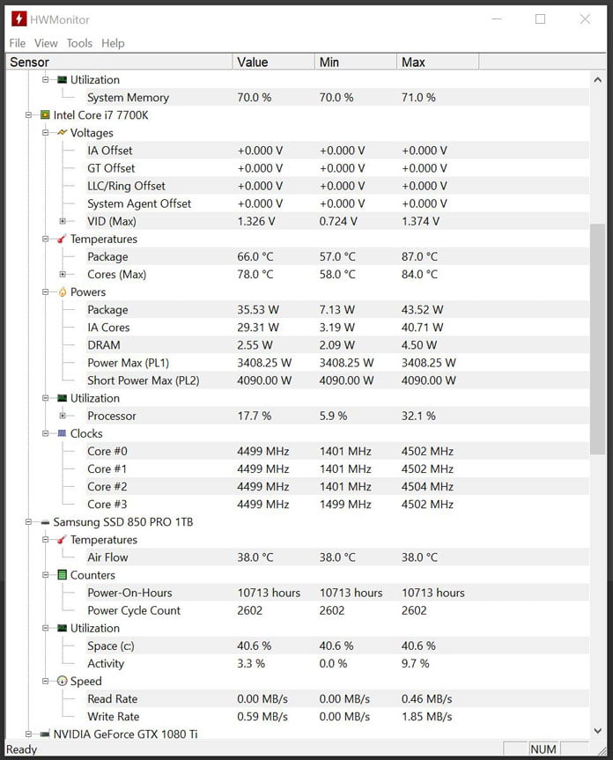Viewport: 613px width, 760px height.
Task: Click the NVIDIA GeForce GTX 1080 Ti card icon
Action: [45, 734]
